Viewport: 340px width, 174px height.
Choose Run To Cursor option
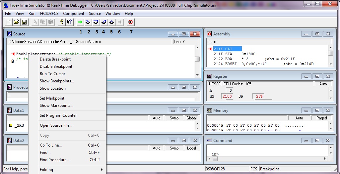52,74
